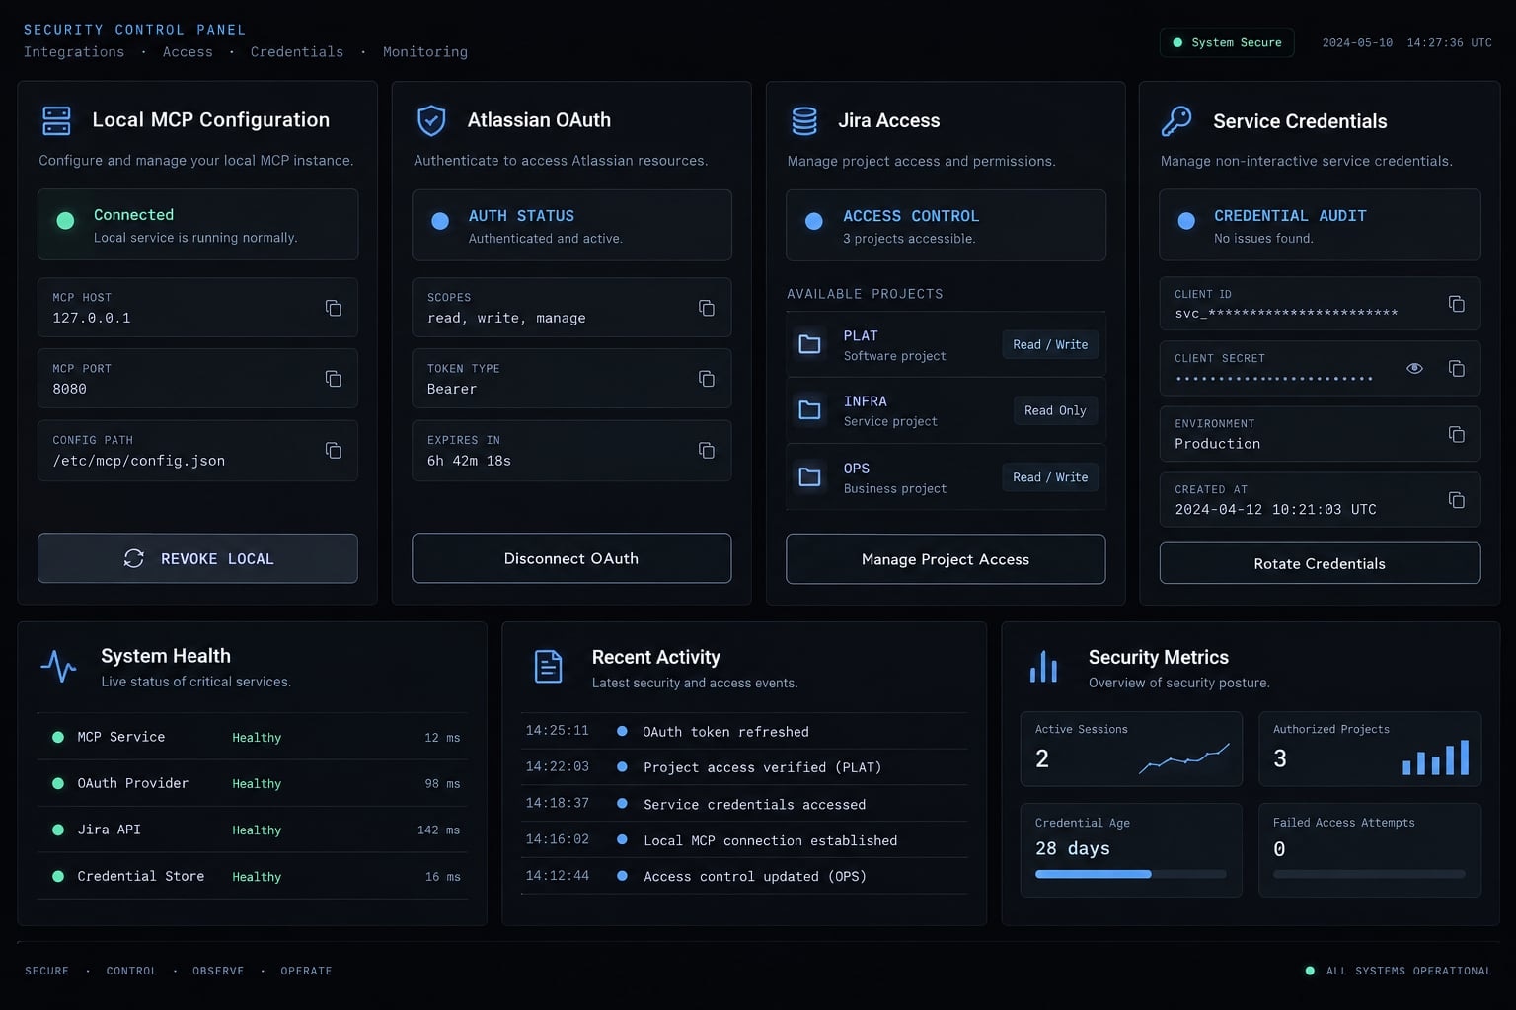Open the Integrations nav item
Viewport: 1516px width, 1010px height.
(x=74, y=52)
